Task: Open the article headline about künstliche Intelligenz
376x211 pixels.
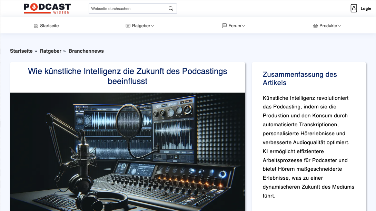Action: pos(128,76)
